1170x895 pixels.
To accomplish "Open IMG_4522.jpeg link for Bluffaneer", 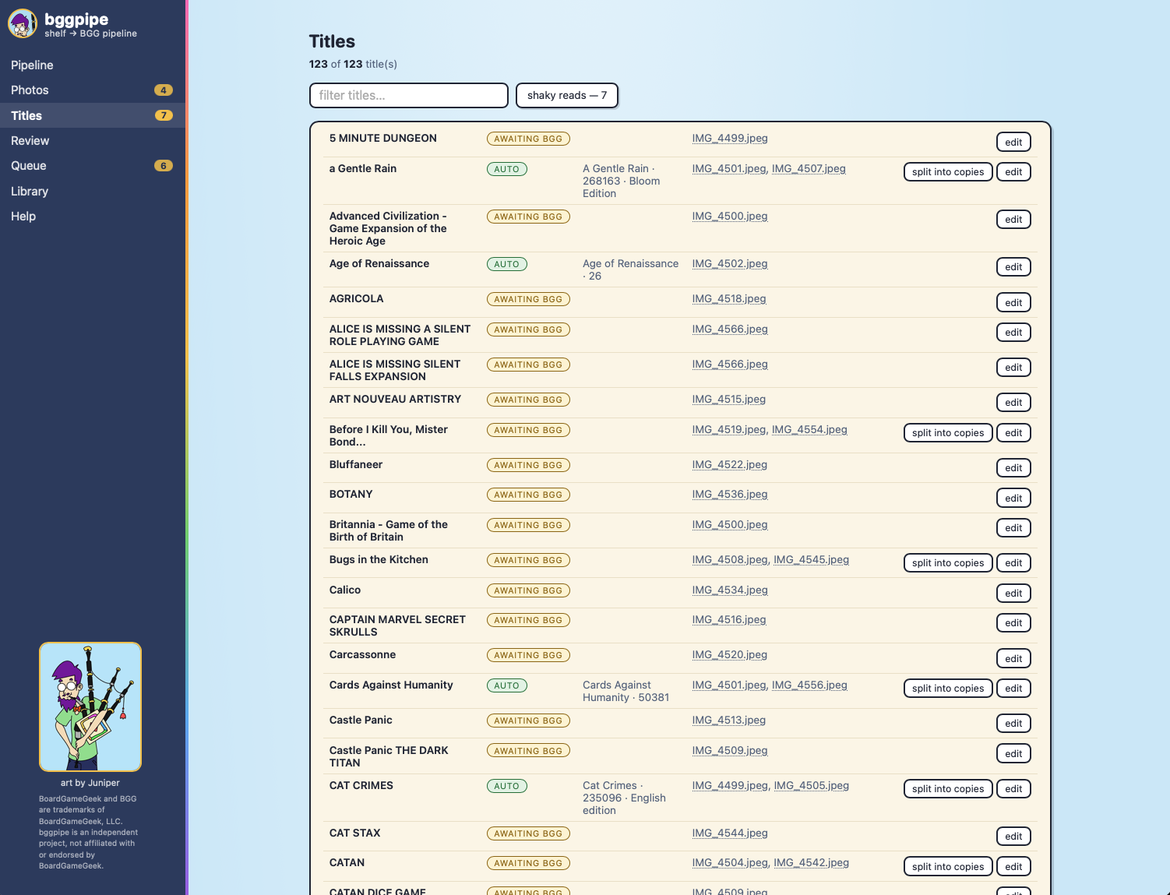I will 730,464.
